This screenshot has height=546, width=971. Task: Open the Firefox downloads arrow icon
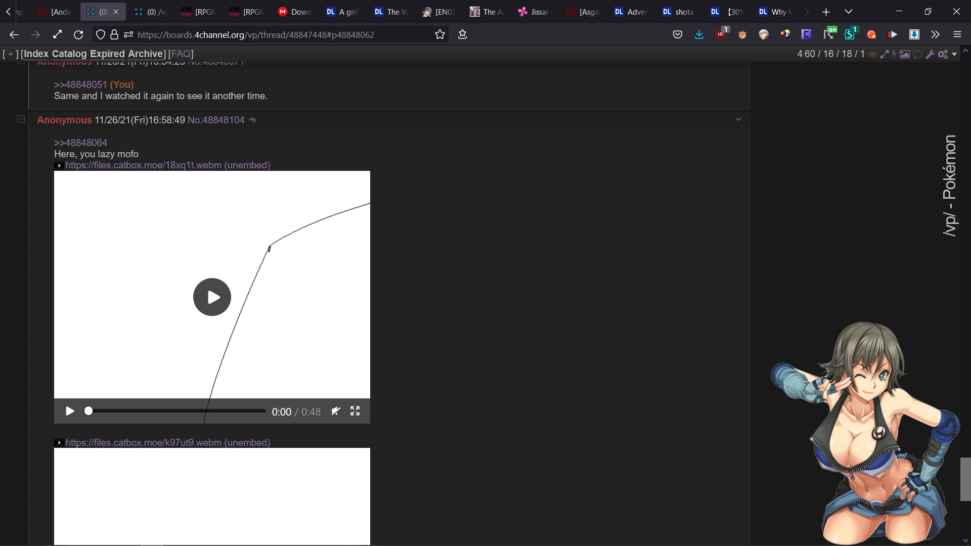(x=699, y=34)
